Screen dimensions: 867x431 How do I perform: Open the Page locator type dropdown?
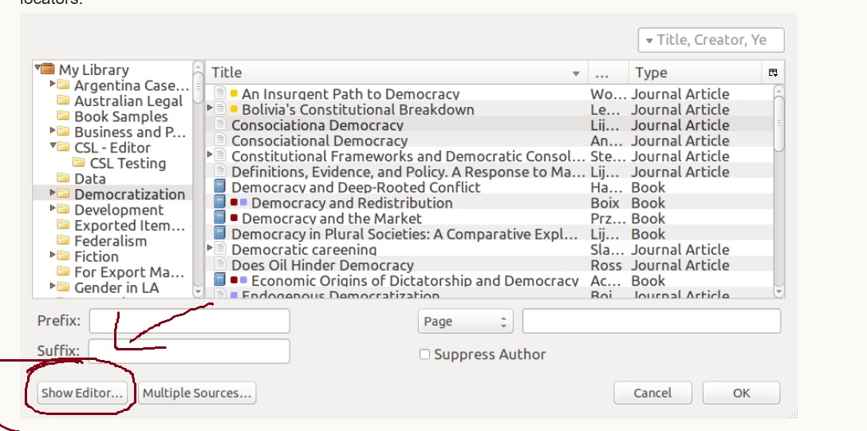[x=466, y=322]
